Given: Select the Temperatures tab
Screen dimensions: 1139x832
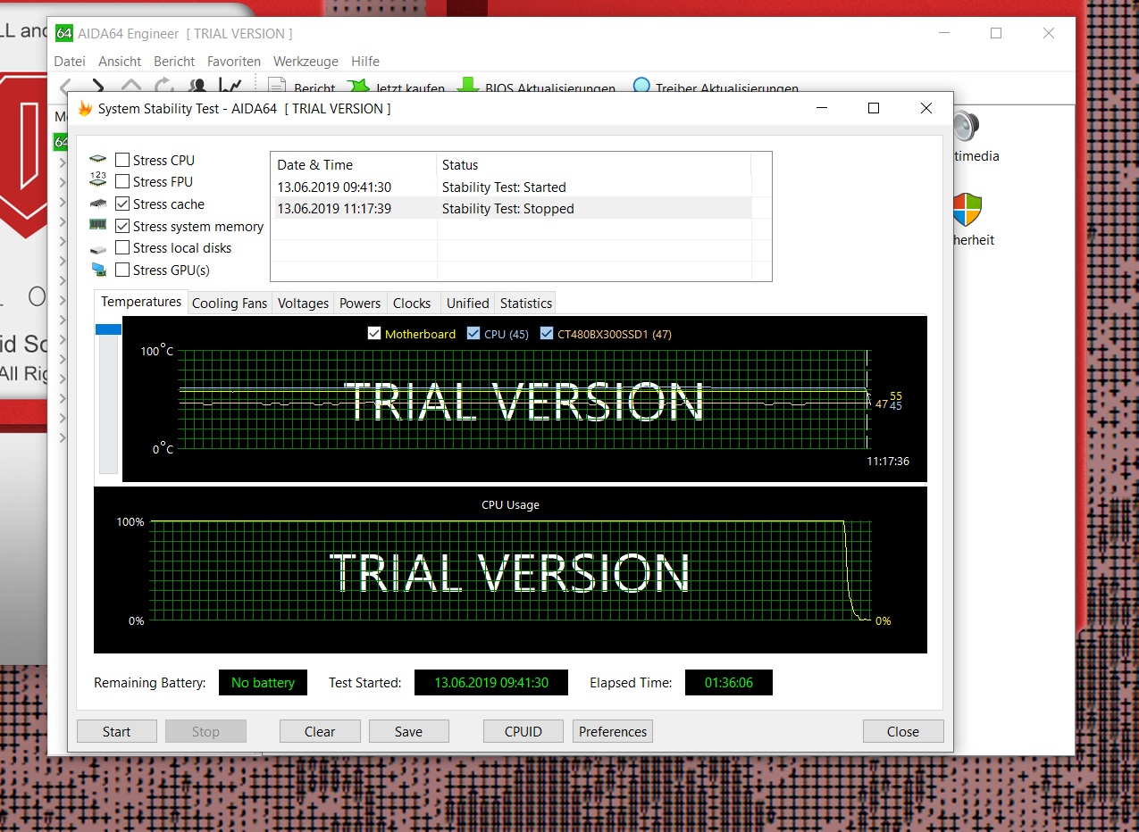Looking at the screenshot, I should (141, 302).
